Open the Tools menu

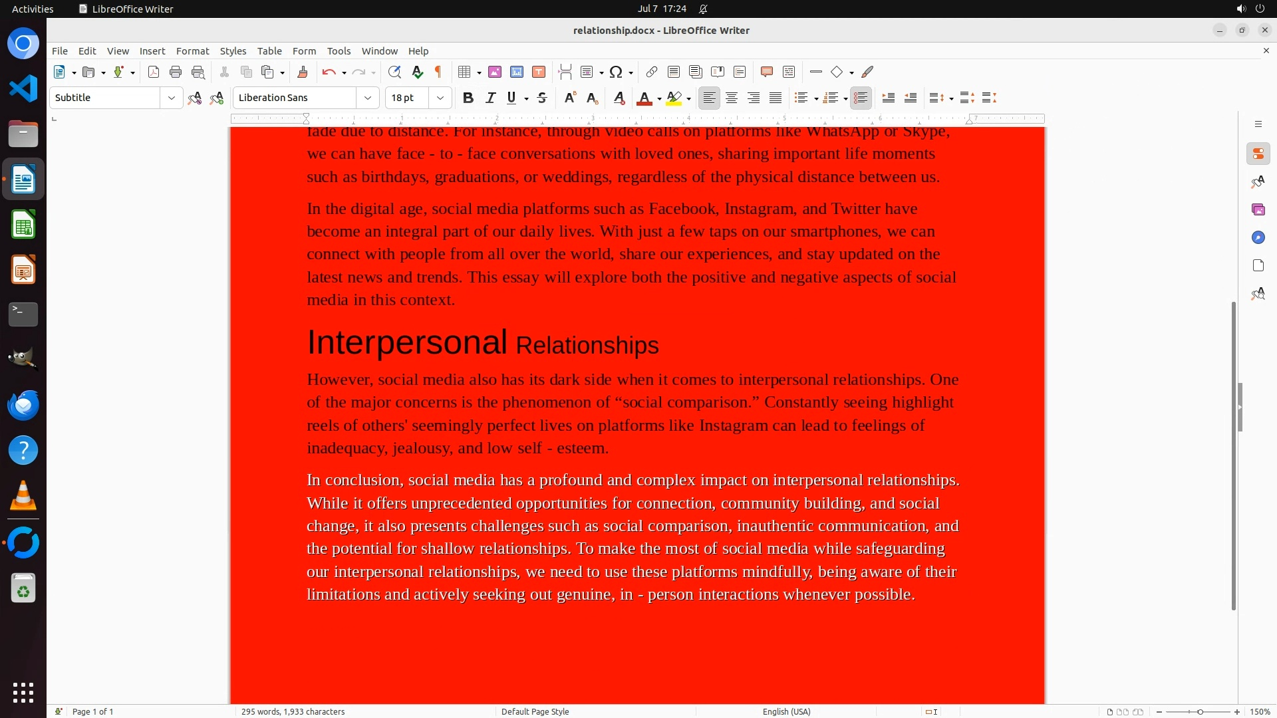coord(339,51)
